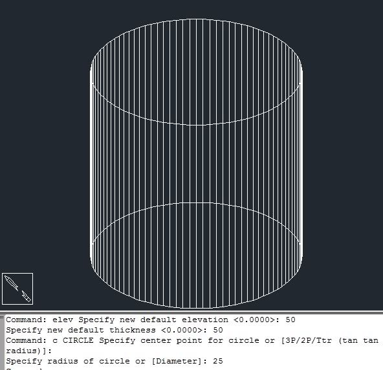The image size is (383, 370).
Task: Click the 'radius)]:' wrapped history line
Action: coord(29,351)
